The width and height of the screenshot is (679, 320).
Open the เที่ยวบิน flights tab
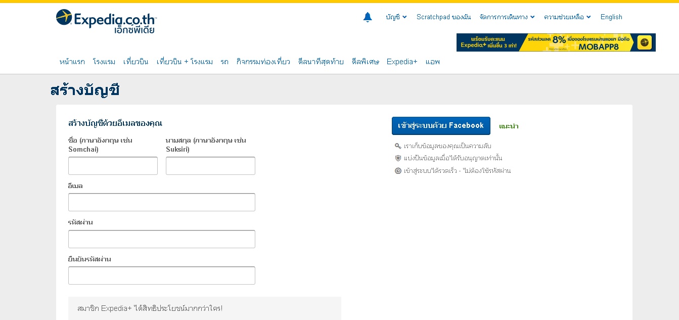click(x=136, y=62)
